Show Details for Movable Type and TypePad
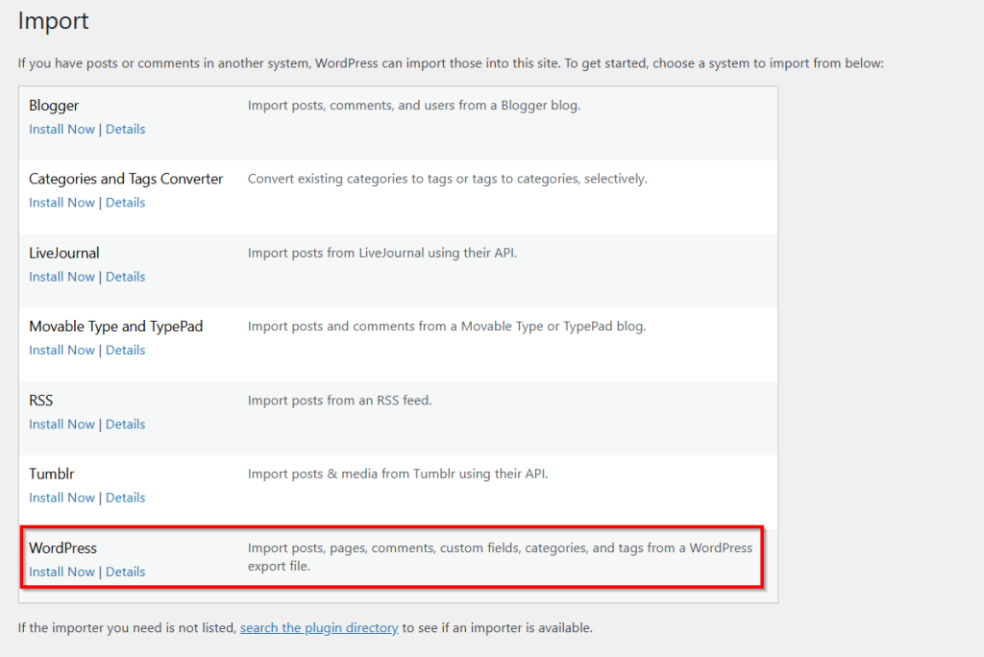This screenshot has height=657, width=984. point(125,351)
